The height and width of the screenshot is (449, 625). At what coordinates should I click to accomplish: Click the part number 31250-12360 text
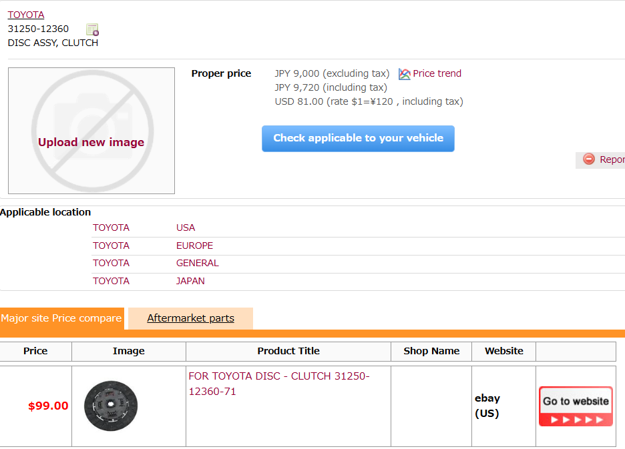(x=38, y=29)
